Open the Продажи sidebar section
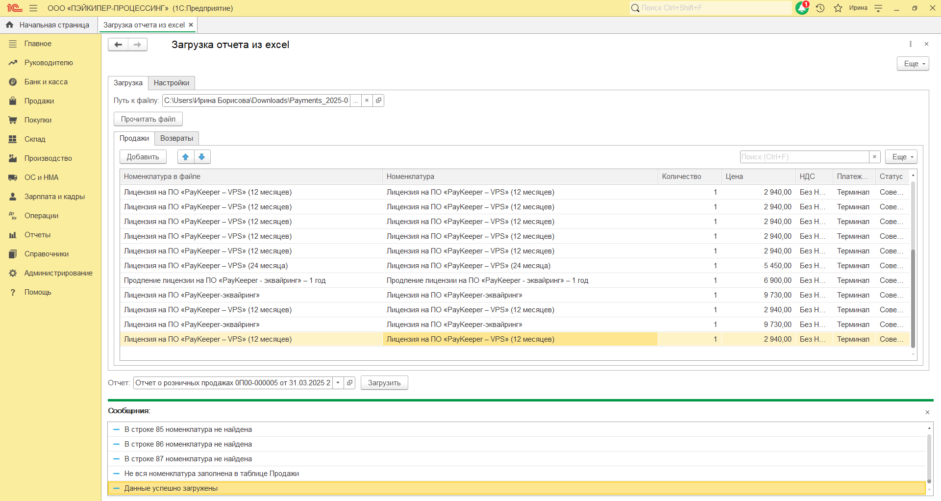The height and width of the screenshot is (501, 941). point(39,101)
